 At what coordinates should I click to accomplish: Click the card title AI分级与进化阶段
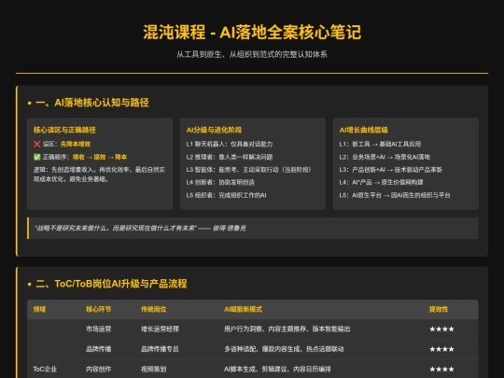[214, 130]
